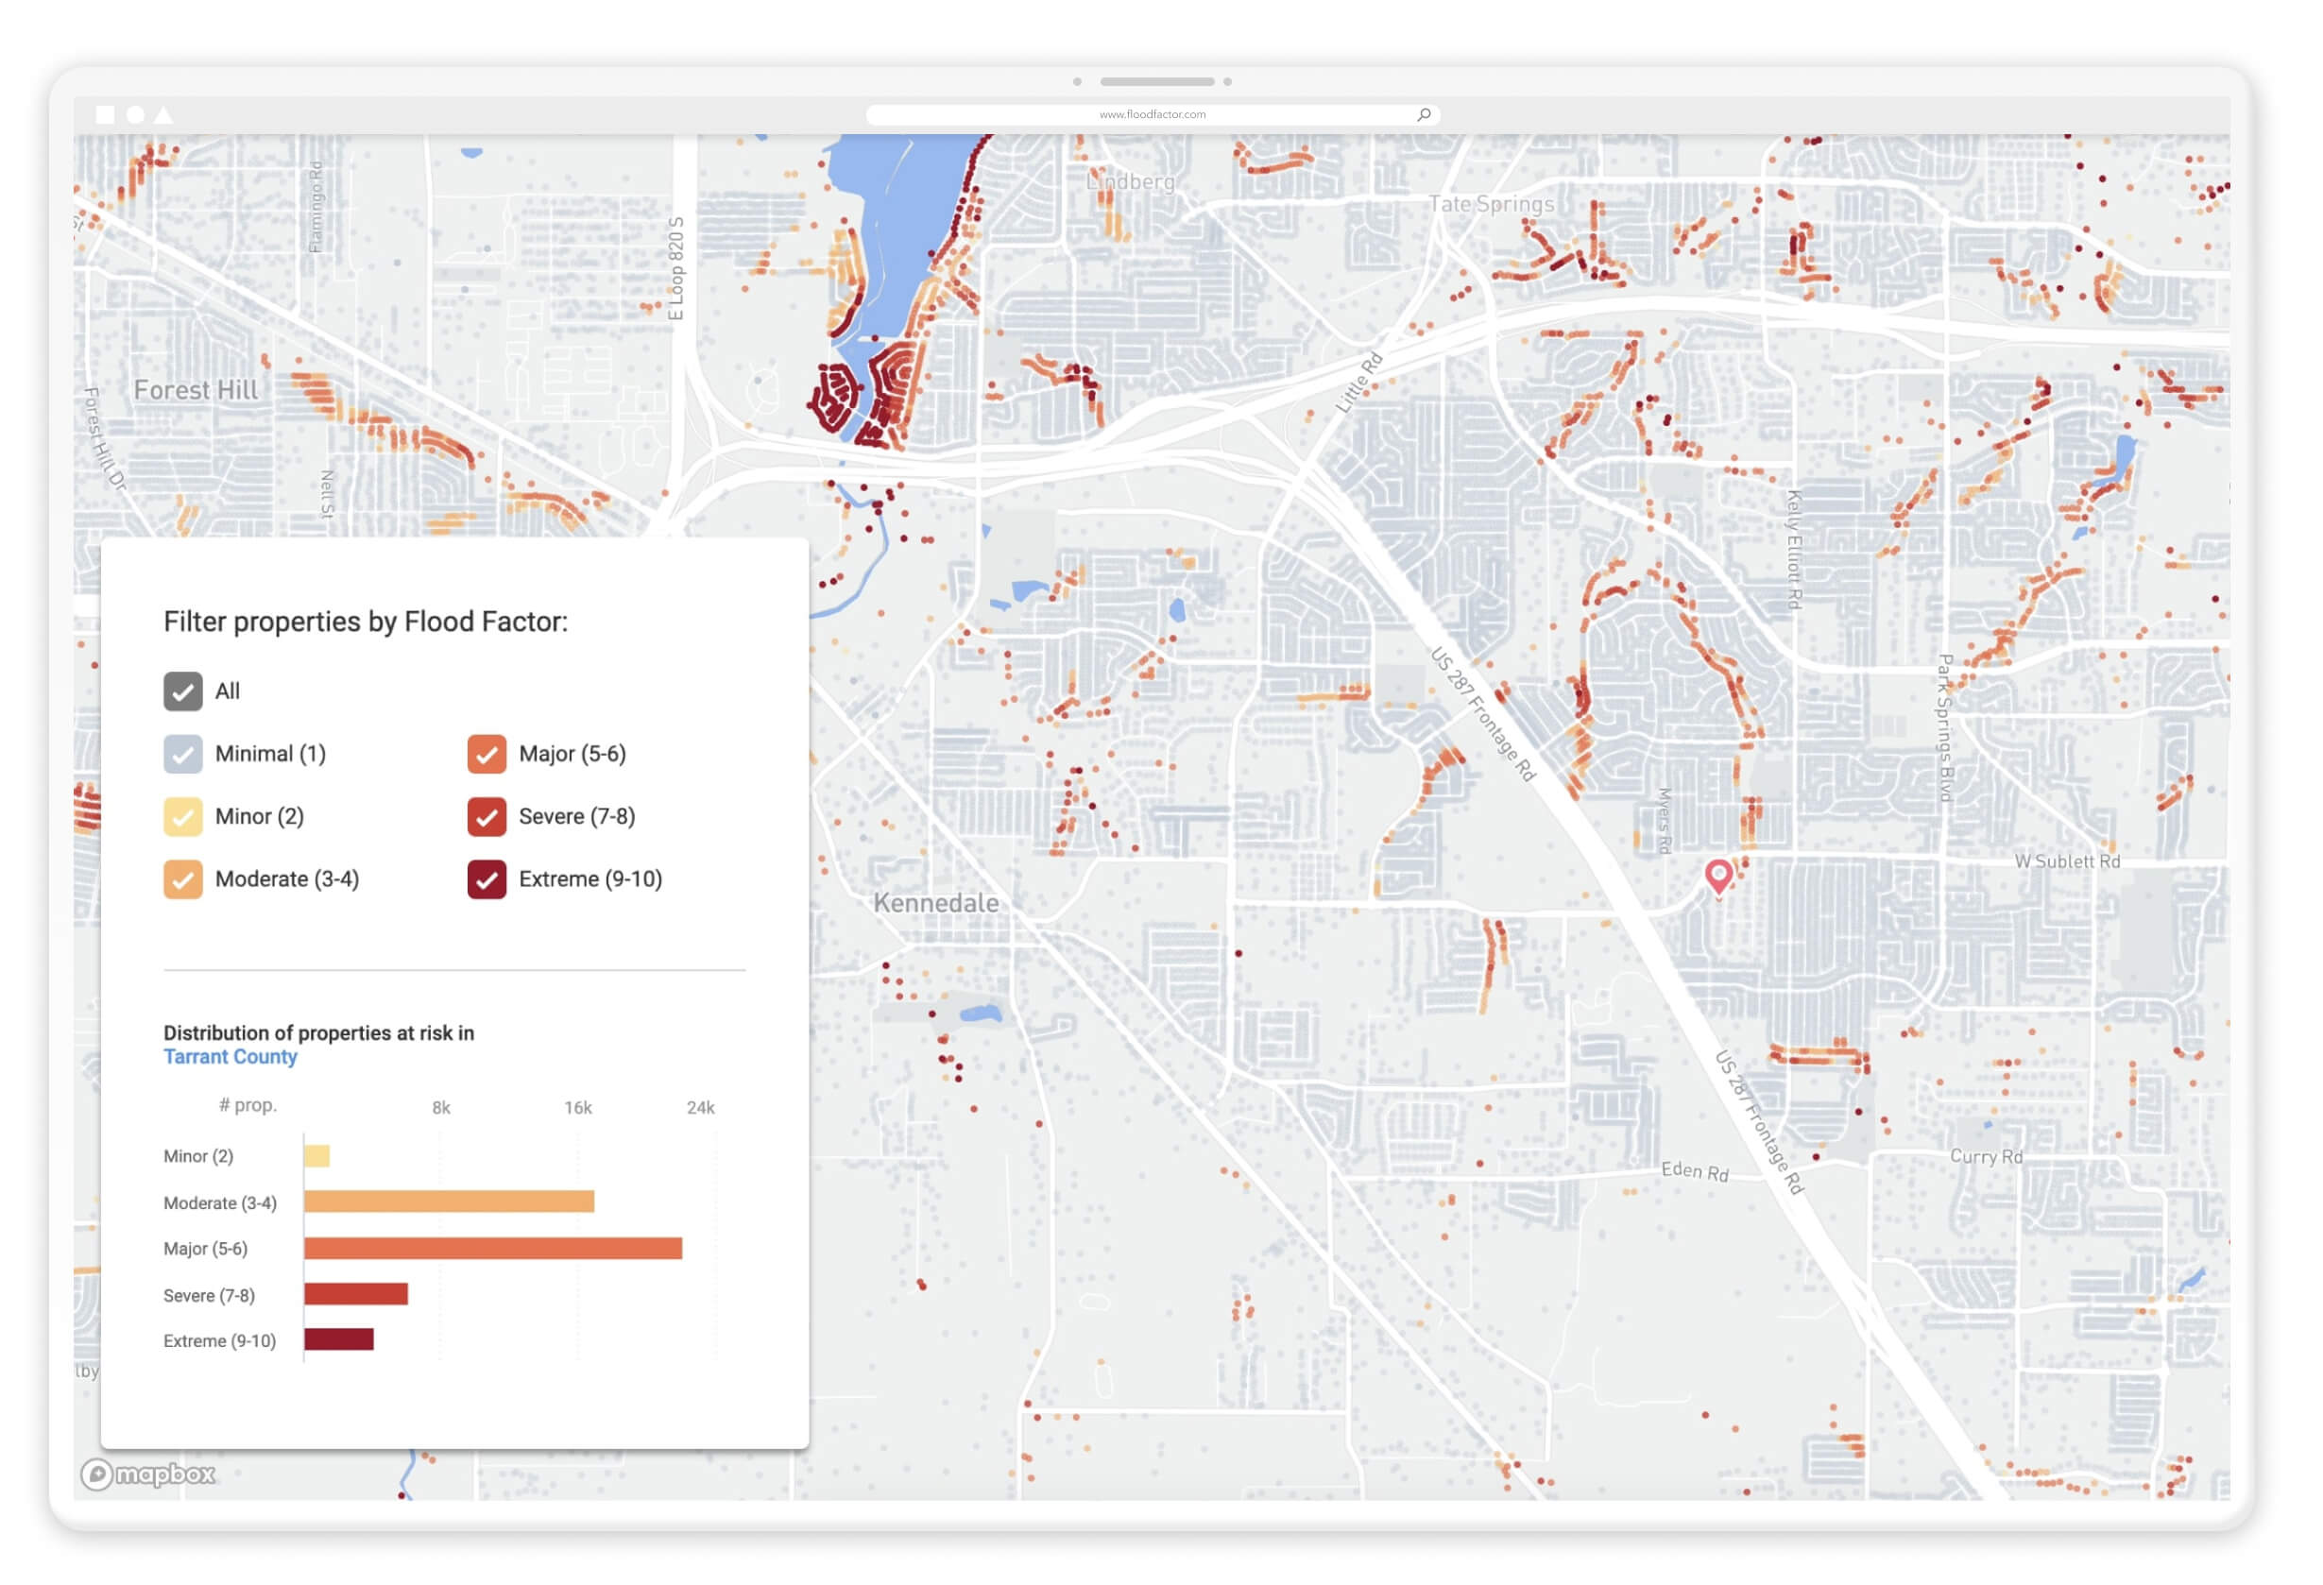Click the www.floodfactor.com address field
Viewport: 2323px width, 1585px height.
[x=1152, y=115]
